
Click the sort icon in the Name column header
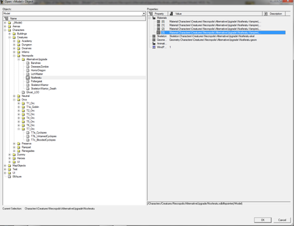tap(6, 18)
